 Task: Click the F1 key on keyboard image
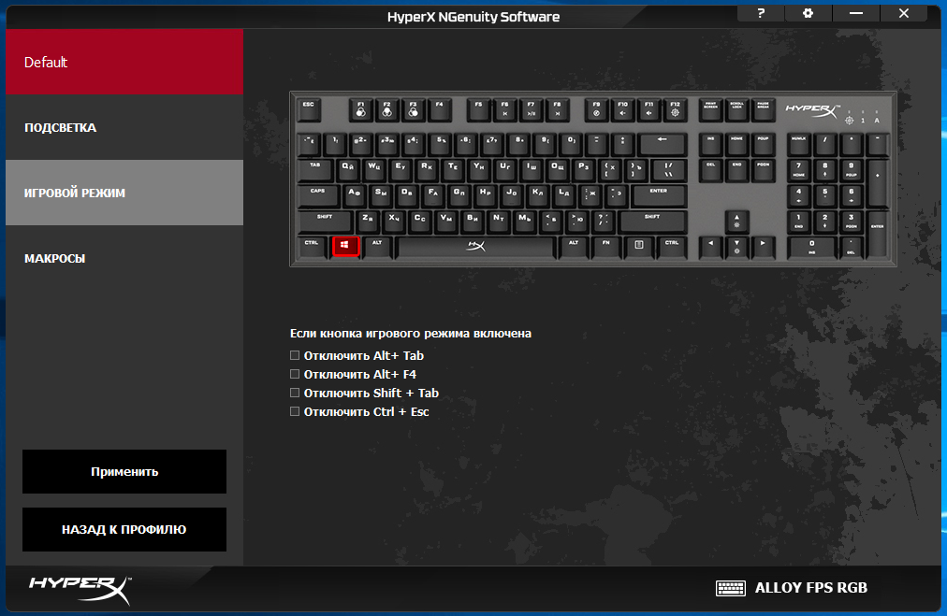[x=360, y=109]
